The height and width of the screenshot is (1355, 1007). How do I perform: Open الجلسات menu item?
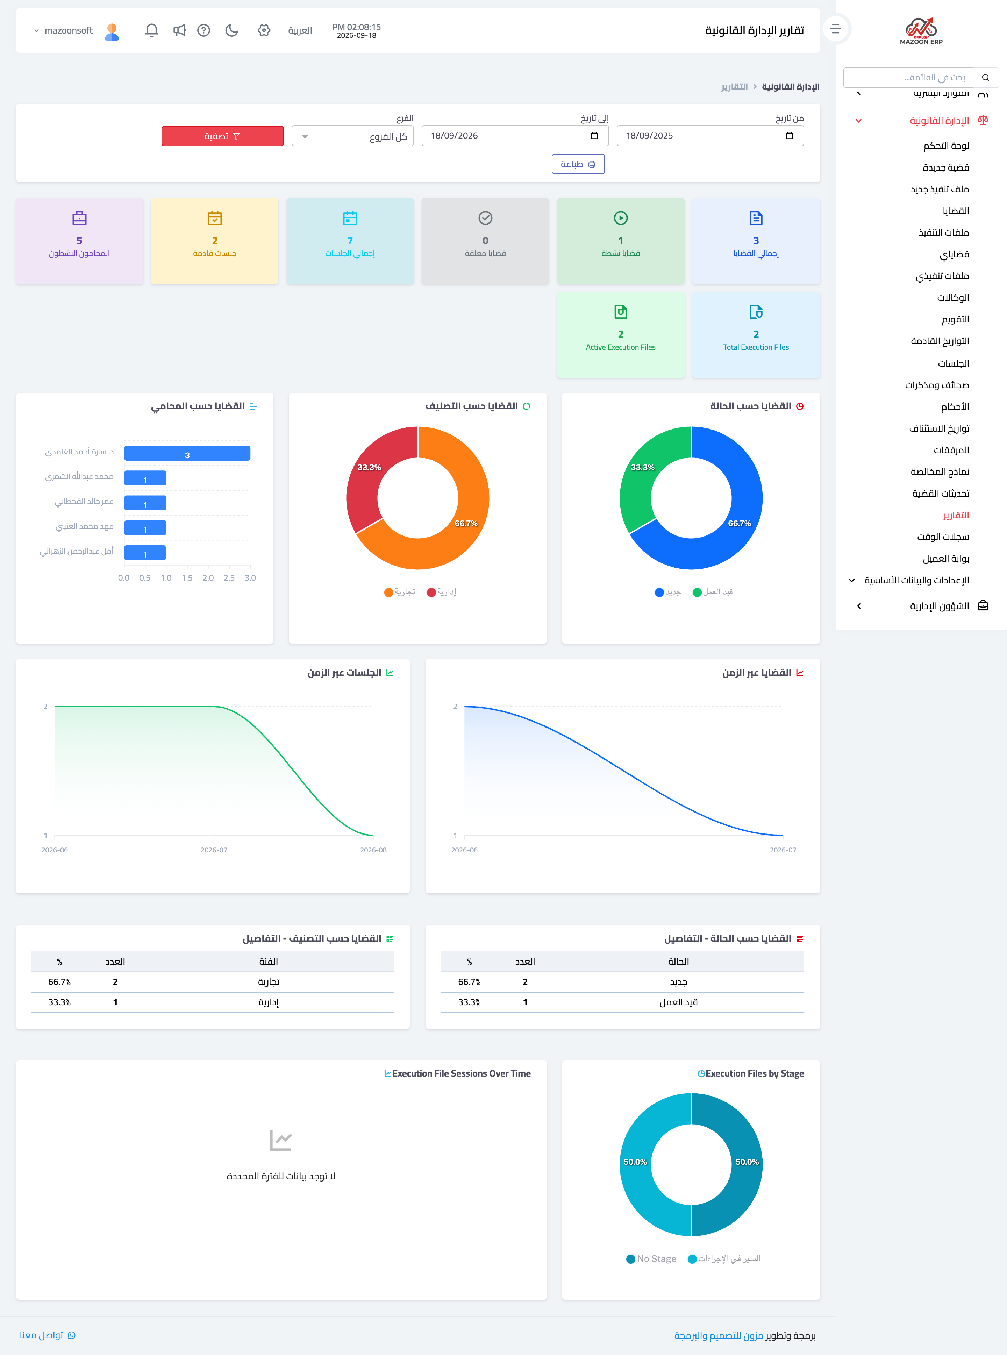(x=954, y=363)
